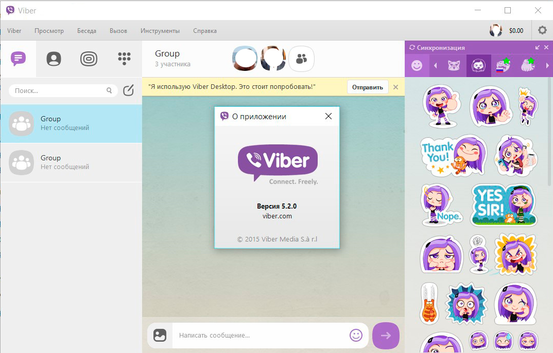The image size is (553, 353).
Task: Open the $0.00 Viber Out balance
Action: point(516,31)
